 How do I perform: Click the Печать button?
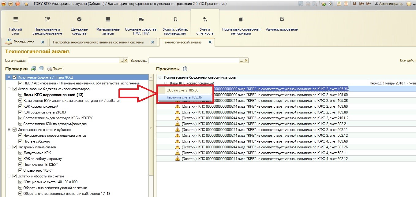(55, 69)
